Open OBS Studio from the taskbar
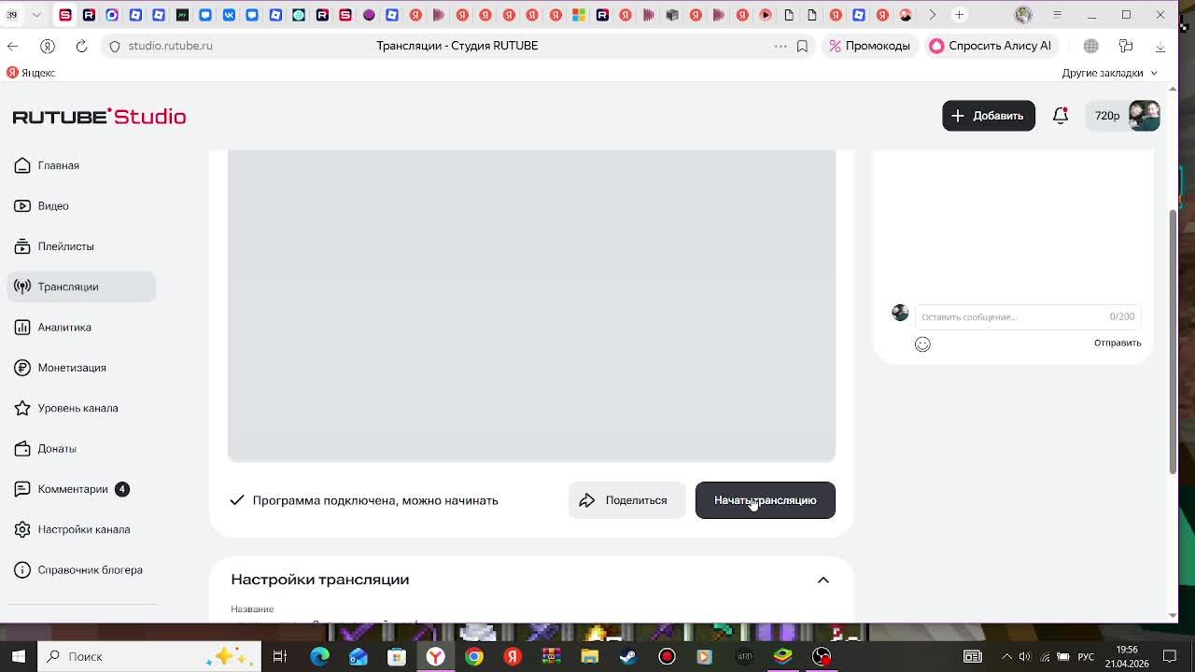This screenshot has height=672, width=1195. 822,656
